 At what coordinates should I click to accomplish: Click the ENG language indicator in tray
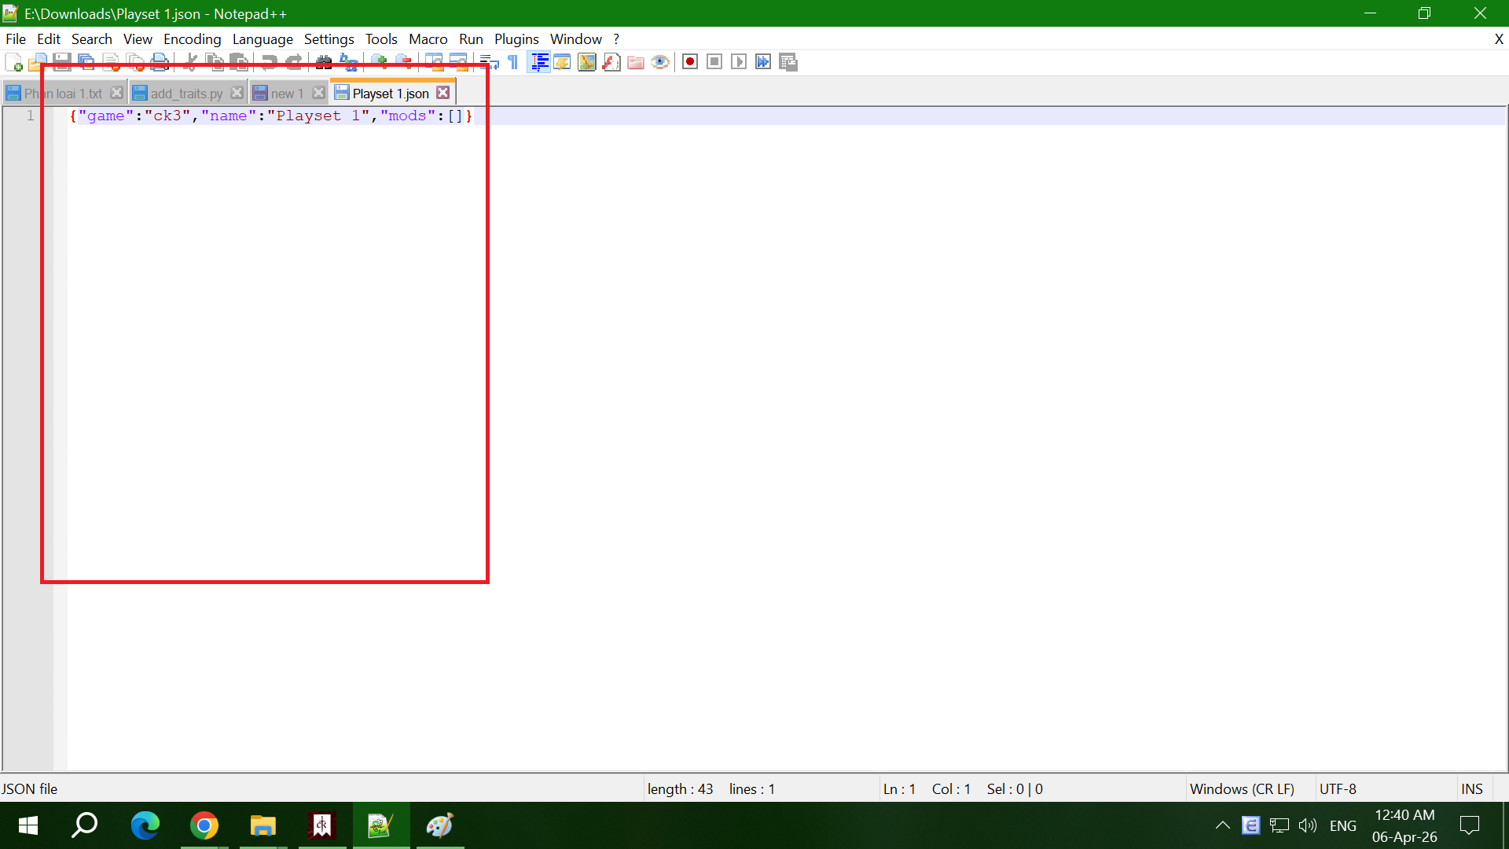point(1343,825)
